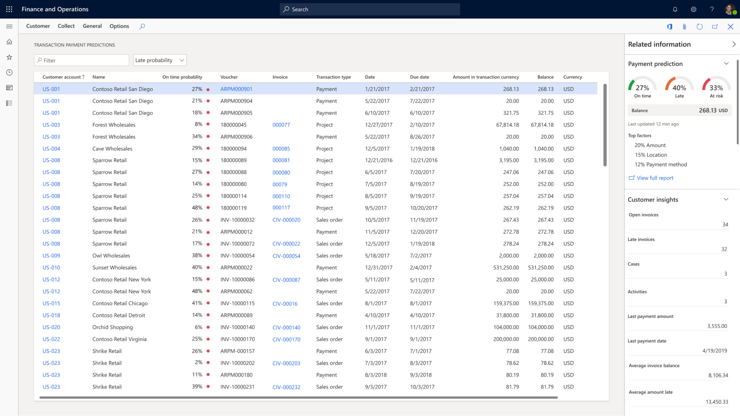The image size is (740, 416).
Task: Click the Contoso Retail Chicago name cell
Action: click(120, 303)
